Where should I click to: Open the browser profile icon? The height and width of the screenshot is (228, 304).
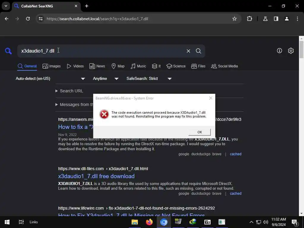[x=287, y=19]
